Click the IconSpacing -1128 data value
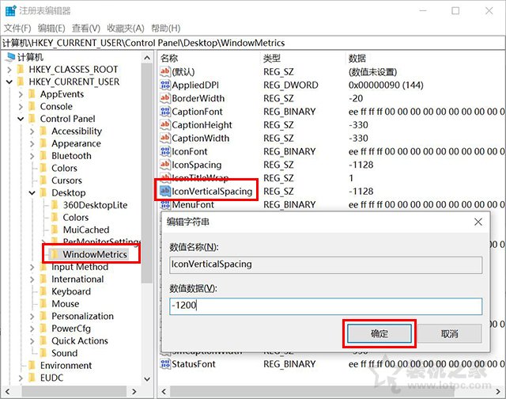 pyautogui.click(x=361, y=165)
